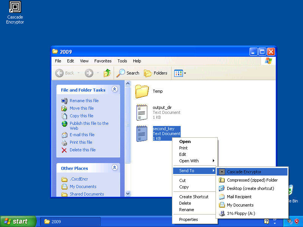This screenshot has height=227, width=303.
Task: Click Delete this file link
Action: click(83, 150)
